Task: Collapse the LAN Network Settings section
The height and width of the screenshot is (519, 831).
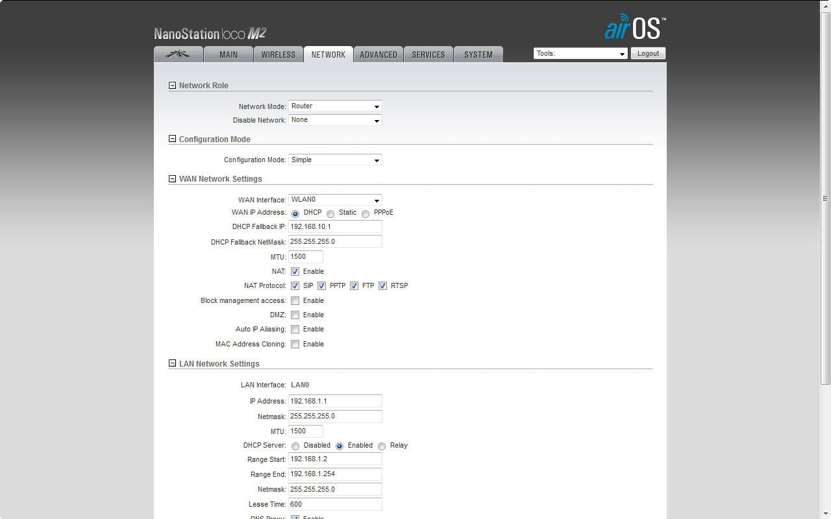Action: [x=172, y=364]
